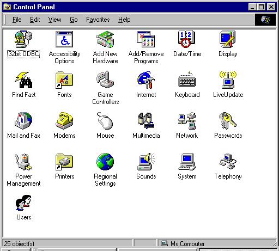Image resolution: width=279 pixels, height=251 pixels.
Task: Open the Favorites menu
Action: (x=98, y=20)
